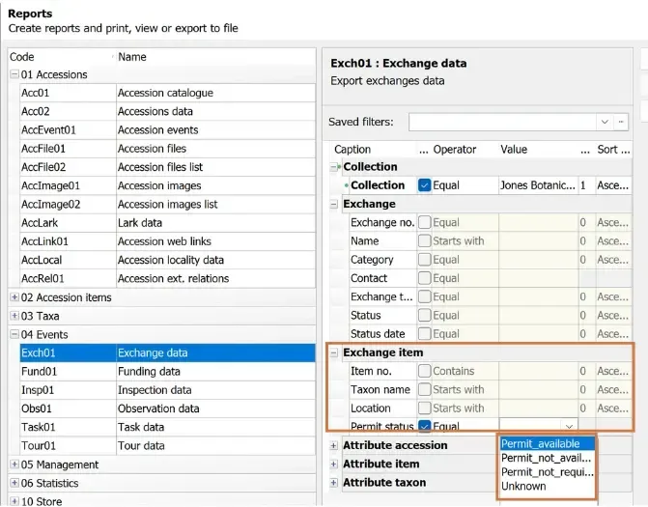Select the AccFile02 Accession files list report
The height and width of the screenshot is (507, 648).
pos(167,167)
